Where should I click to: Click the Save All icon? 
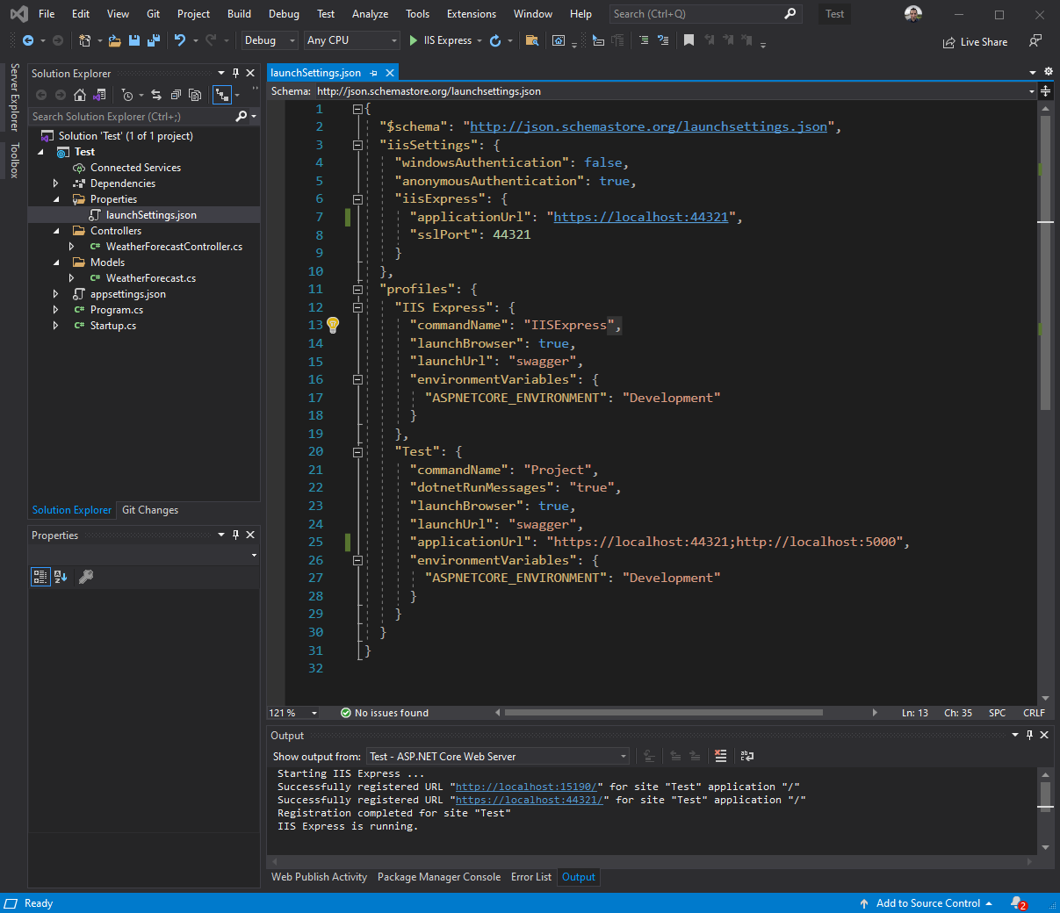[x=154, y=40]
